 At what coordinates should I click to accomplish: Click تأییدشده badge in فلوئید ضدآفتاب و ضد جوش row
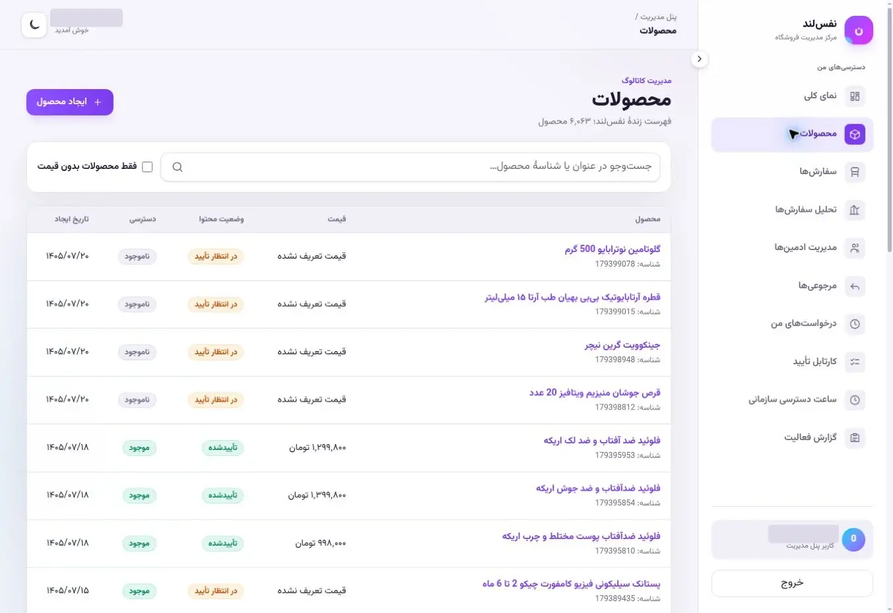[222, 496]
